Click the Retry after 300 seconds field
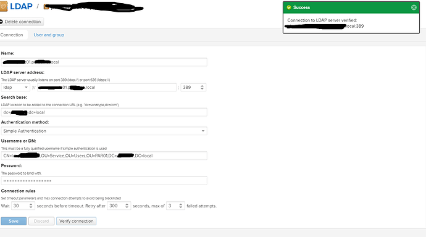426x237 pixels. pos(119,206)
